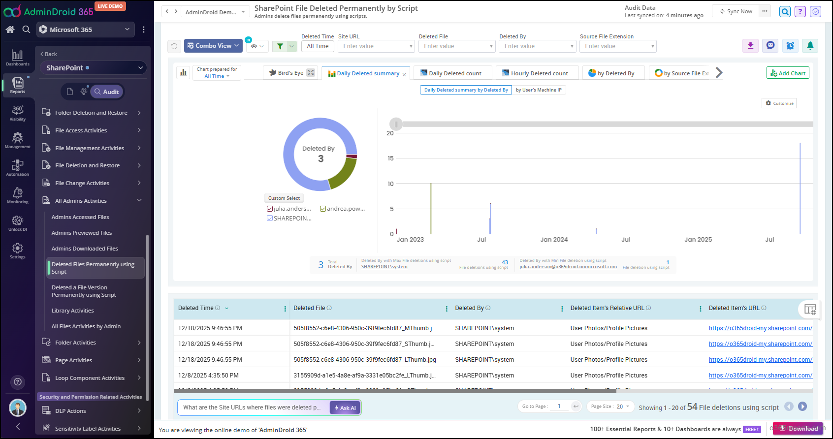The width and height of the screenshot is (833, 439).
Task: Click the Add Chart button
Action: (x=788, y=73)
